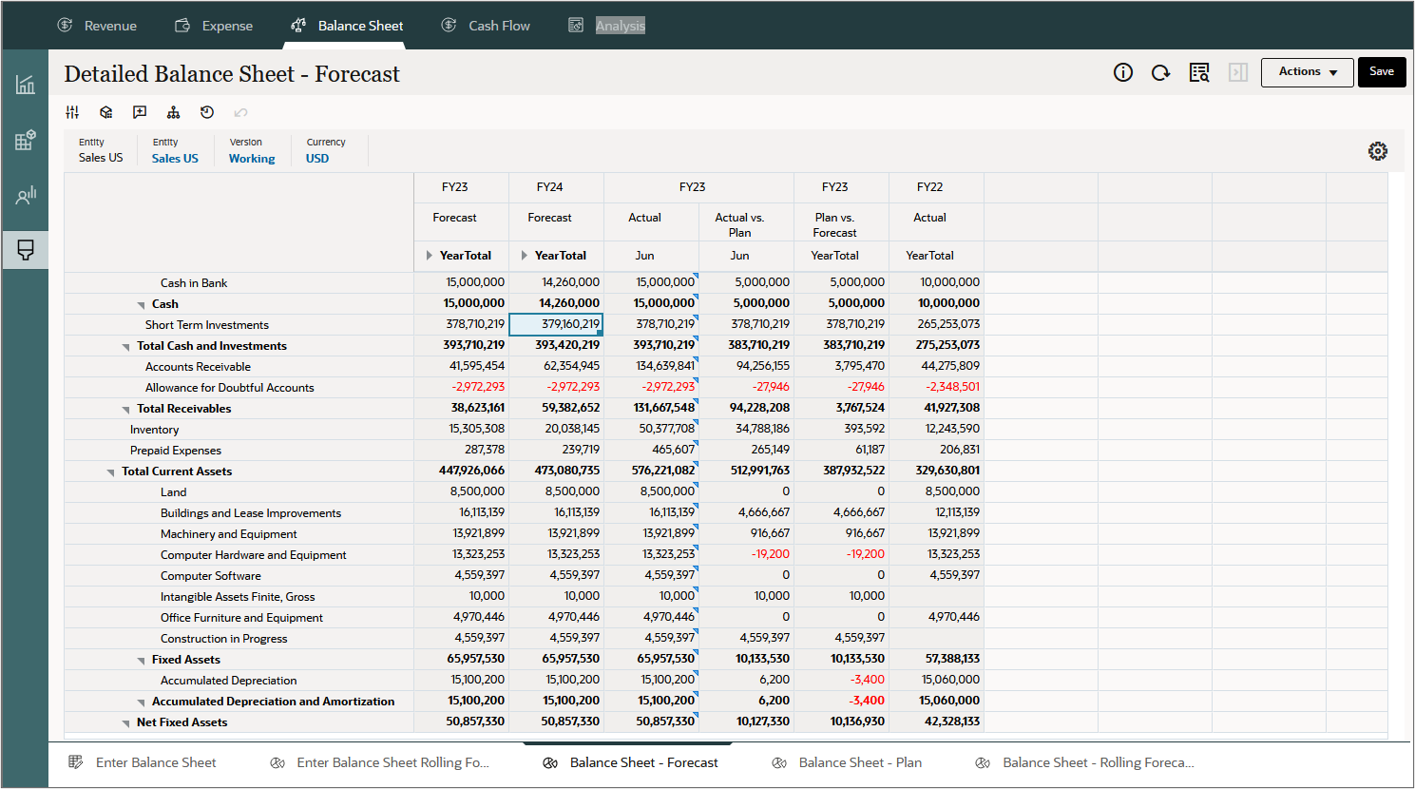Switch to the Cash Flow tab
Screen dimensions: 1415x789
499,26
